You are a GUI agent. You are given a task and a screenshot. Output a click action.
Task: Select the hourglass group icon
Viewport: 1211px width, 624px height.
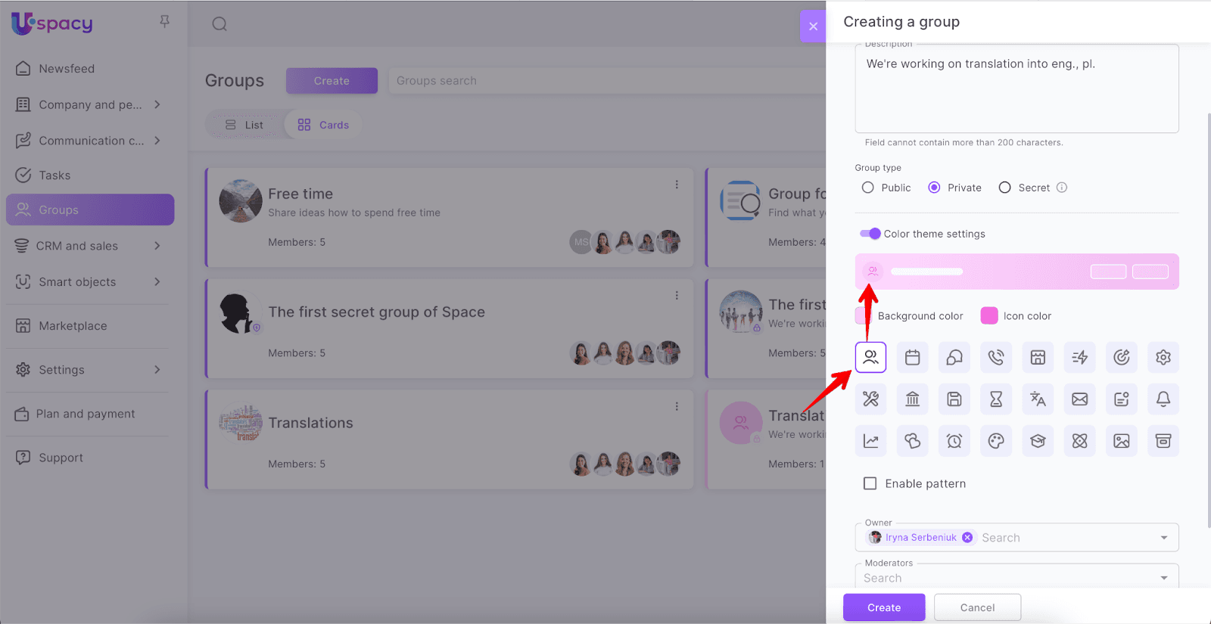[x=996, y=399]
